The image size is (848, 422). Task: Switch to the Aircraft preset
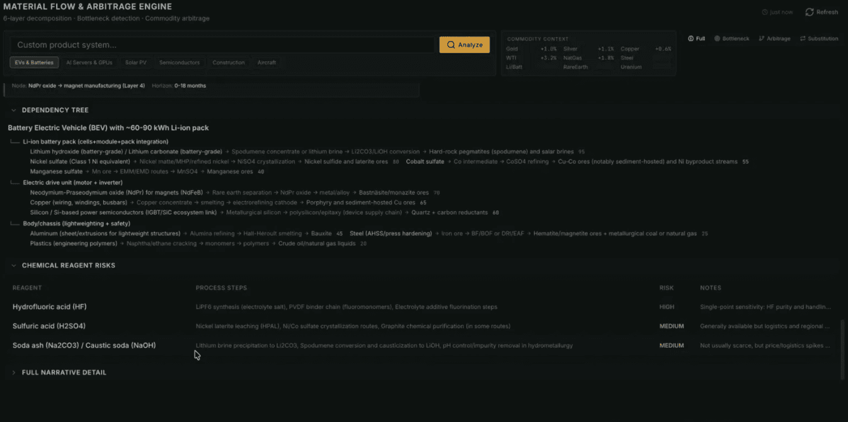pyautogui.click(x=266, y=62)
